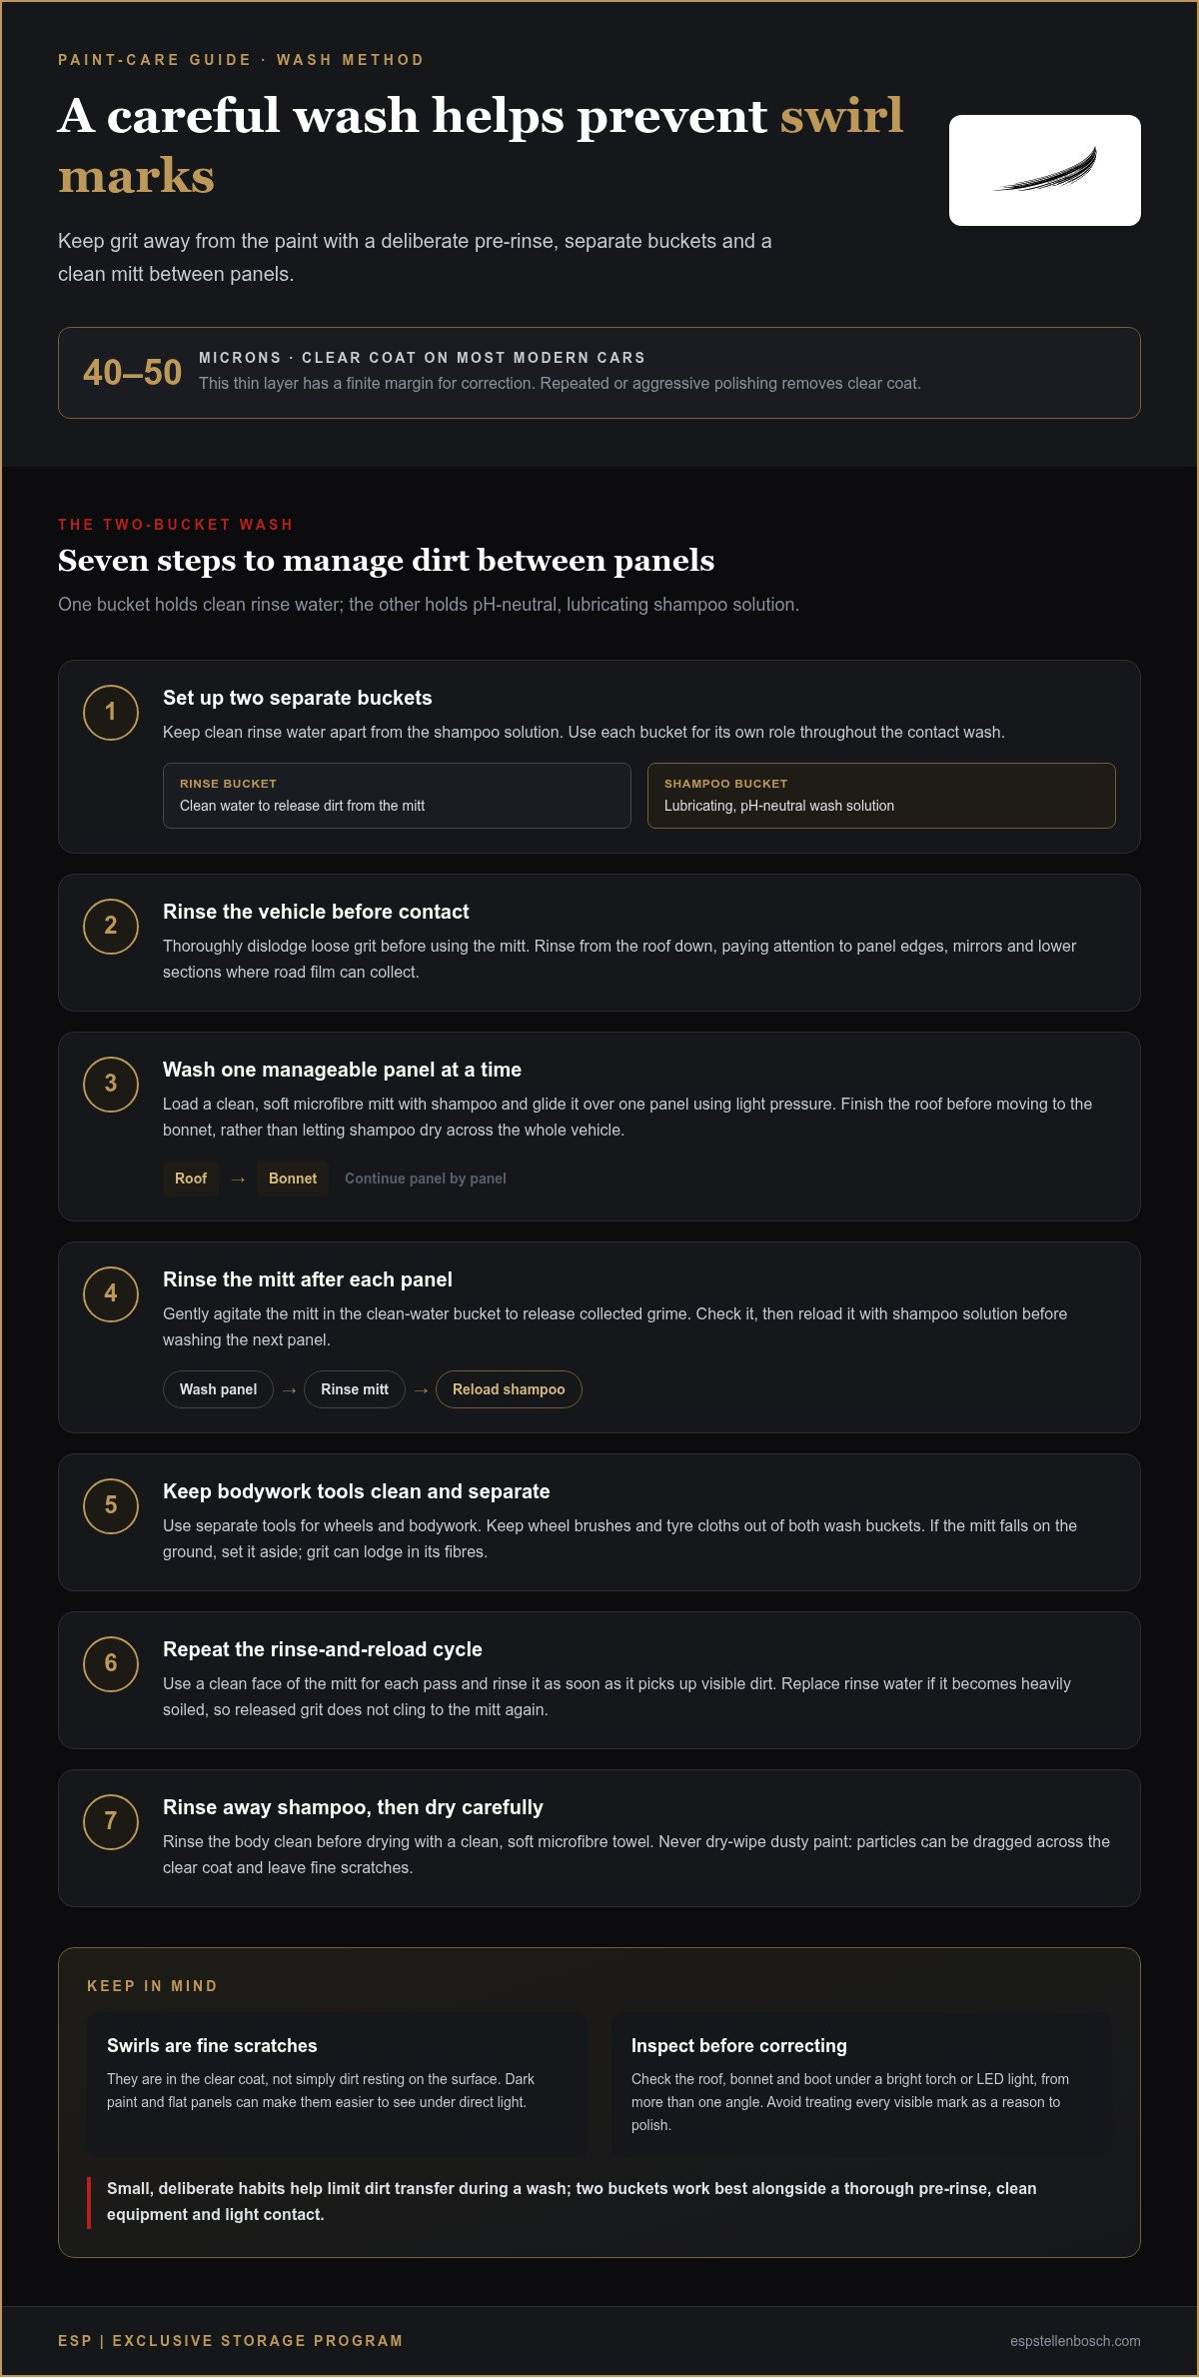1199x2378 pixels.
Task: Click the step 5 number circle
Action: coord(111,1506)
